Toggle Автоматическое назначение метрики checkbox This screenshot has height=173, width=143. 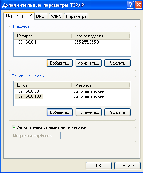point(14,127)
